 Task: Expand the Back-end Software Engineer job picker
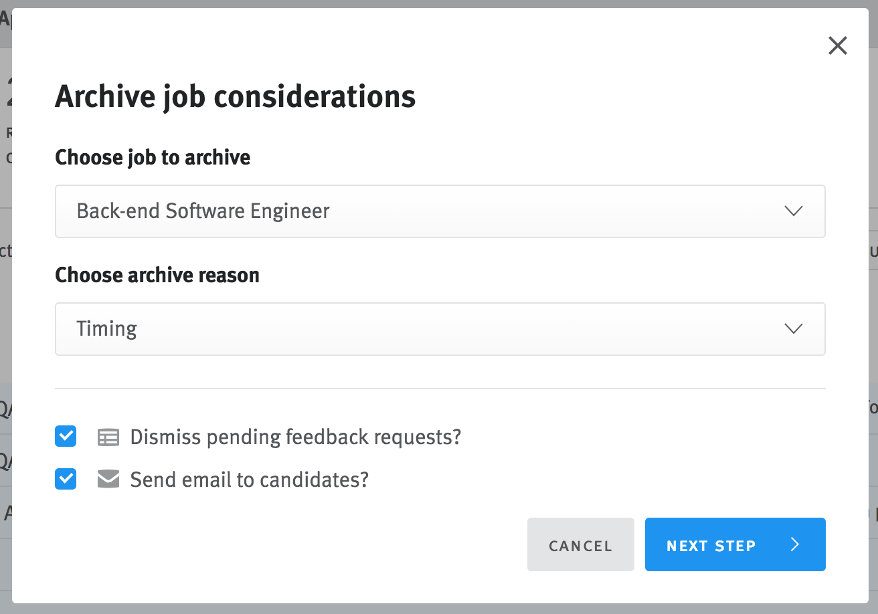(440, 211)
